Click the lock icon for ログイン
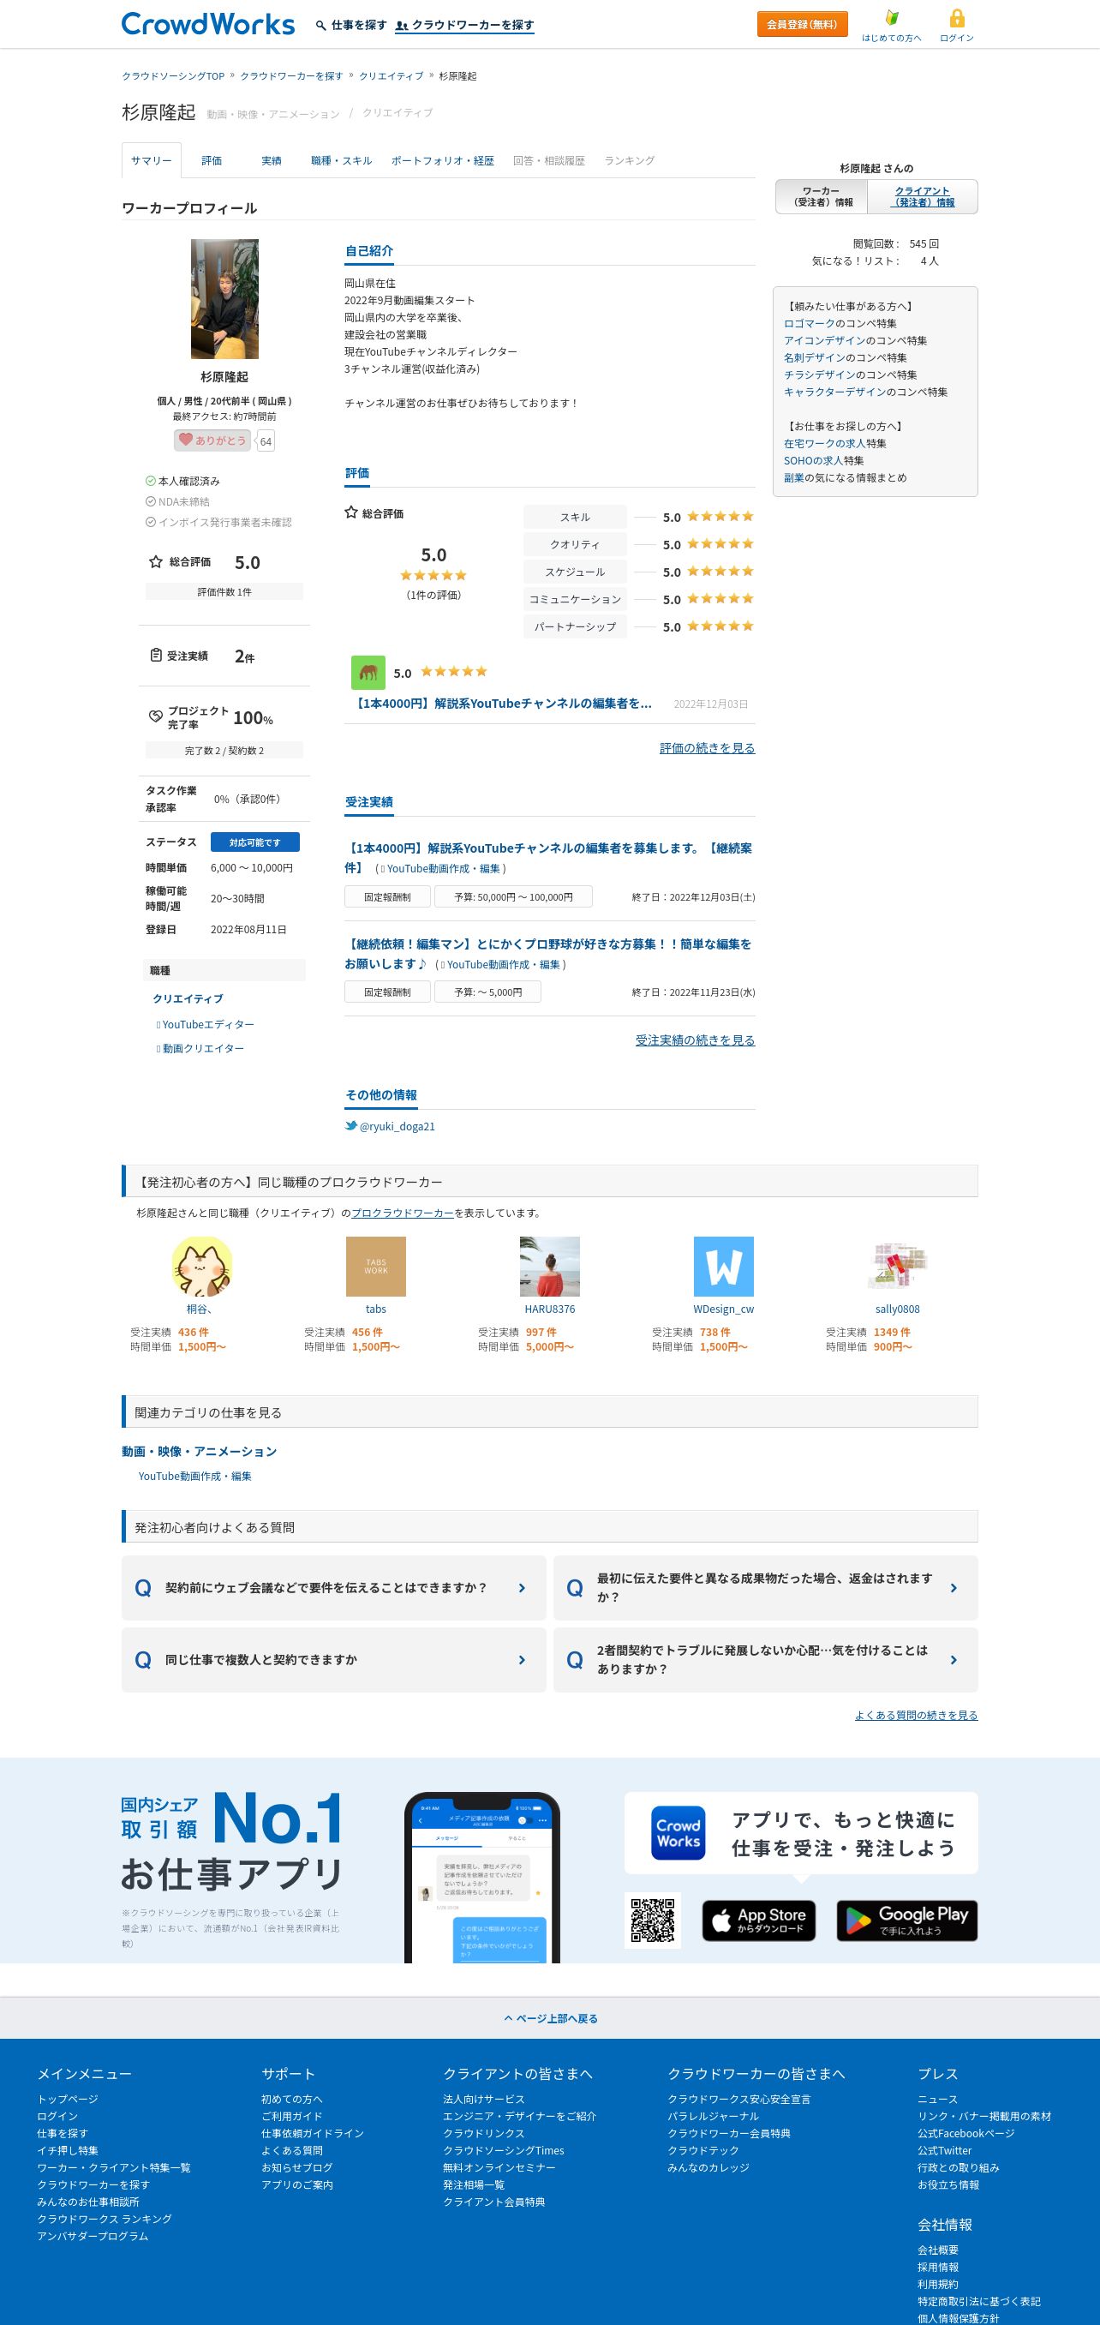 tap(957, 18)
